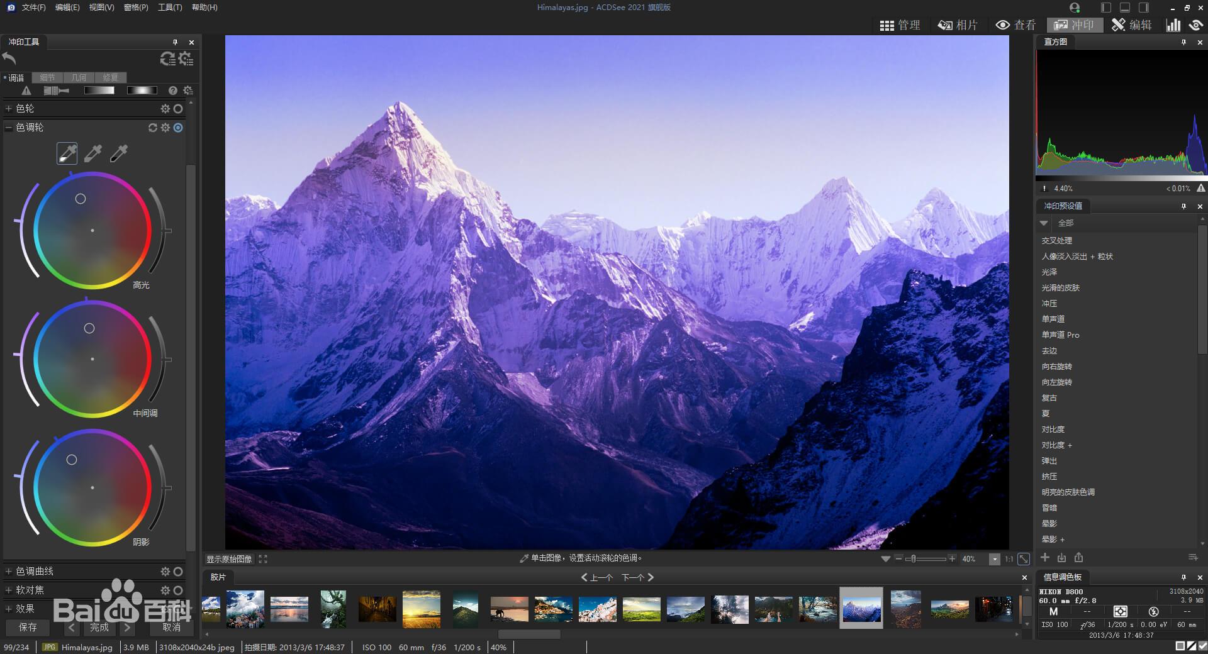Toggle the checkmark tagged icon in status bar

click(x=1202, y=646)
